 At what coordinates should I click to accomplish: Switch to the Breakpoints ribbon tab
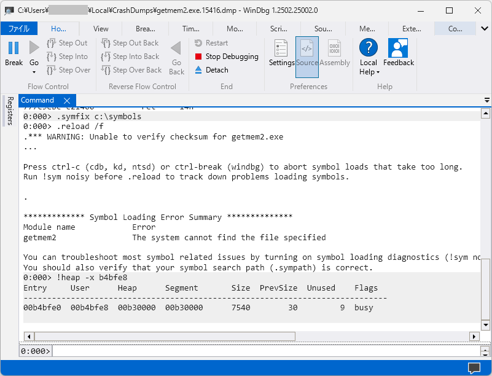tap(146, 28)
